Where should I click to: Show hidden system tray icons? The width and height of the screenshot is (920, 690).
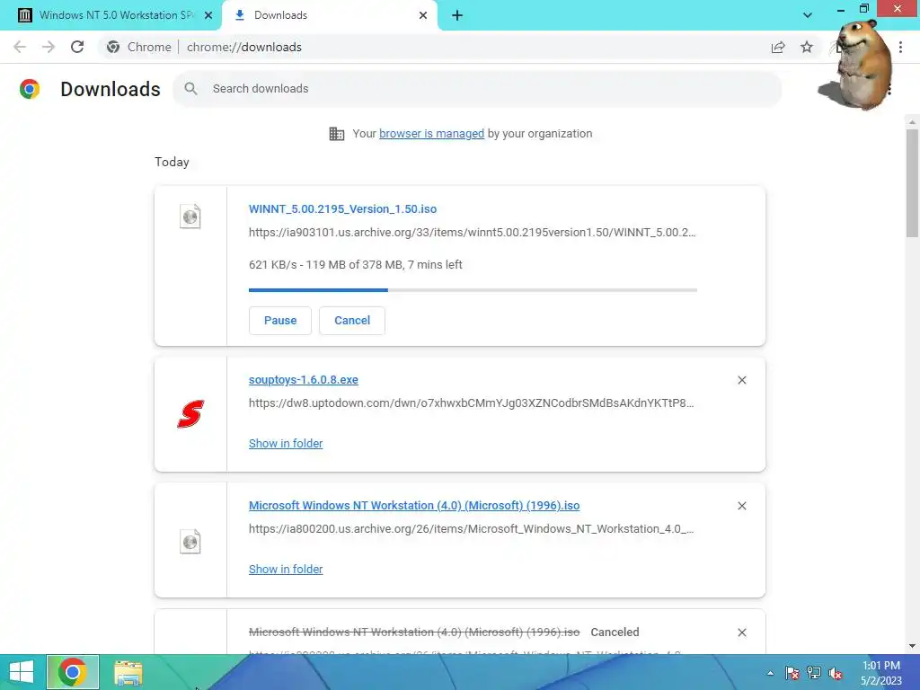770,673
